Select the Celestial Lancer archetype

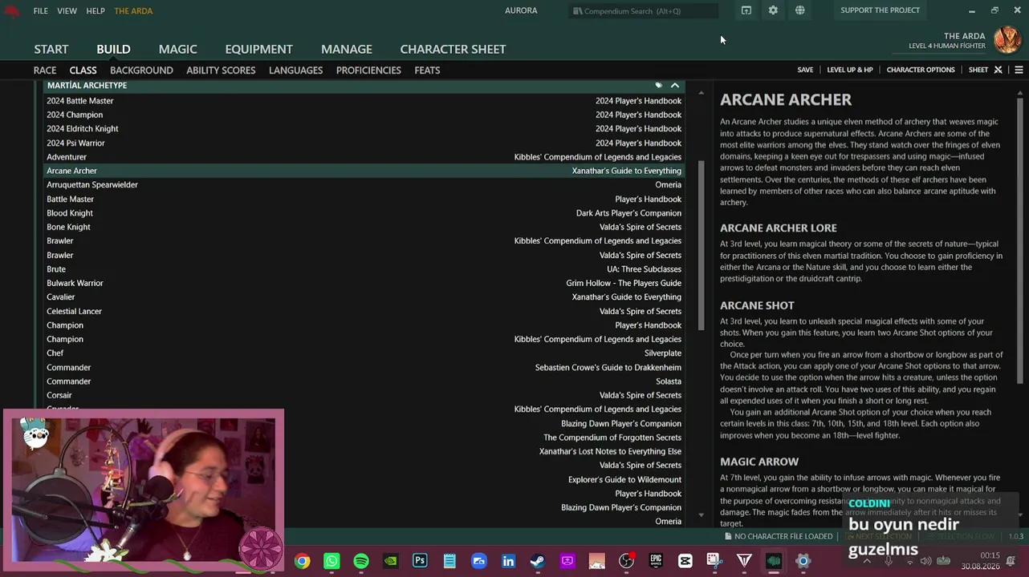coord(364,311)
